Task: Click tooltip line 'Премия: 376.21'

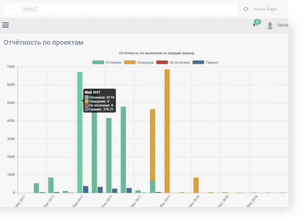Action: [99, 109]
